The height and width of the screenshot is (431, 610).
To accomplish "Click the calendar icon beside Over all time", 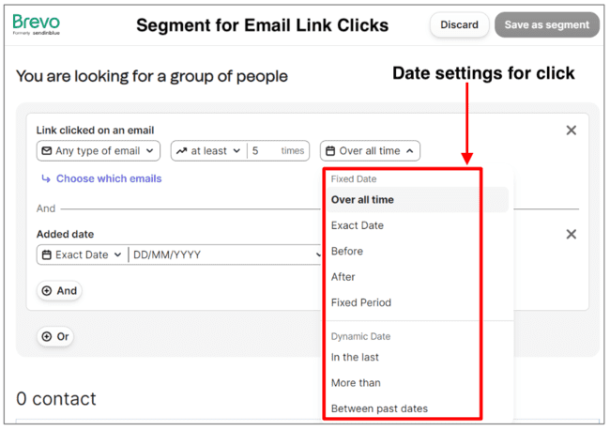I will click(x=330, y=151).
